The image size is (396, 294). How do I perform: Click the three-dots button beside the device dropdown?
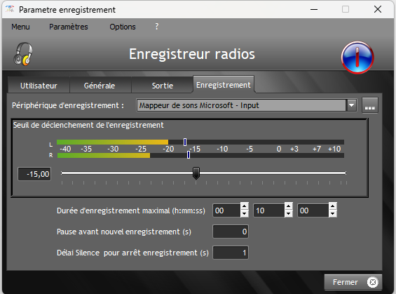[370, 105]
